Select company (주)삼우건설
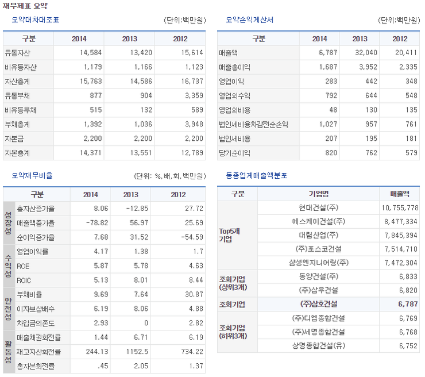The image size is (425, 377). 319,291
